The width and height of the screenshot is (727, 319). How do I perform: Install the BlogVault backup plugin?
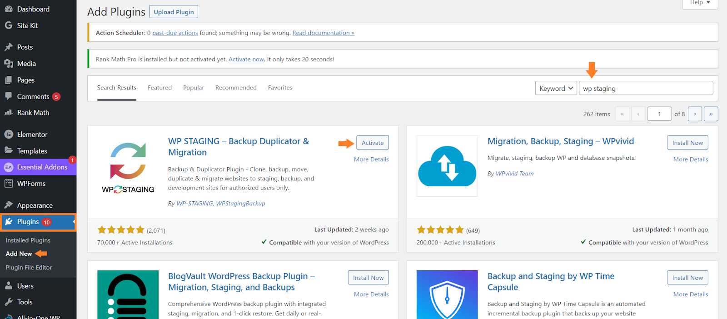tap(368, 278)
